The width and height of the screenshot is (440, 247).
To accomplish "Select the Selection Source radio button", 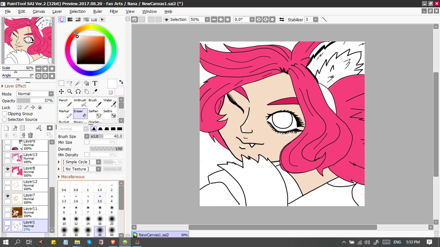I will click(x=5, y=120).
